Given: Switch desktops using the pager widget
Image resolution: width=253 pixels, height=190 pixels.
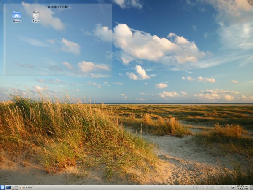Looking at the screenshot, I should (x=15, y=187).
